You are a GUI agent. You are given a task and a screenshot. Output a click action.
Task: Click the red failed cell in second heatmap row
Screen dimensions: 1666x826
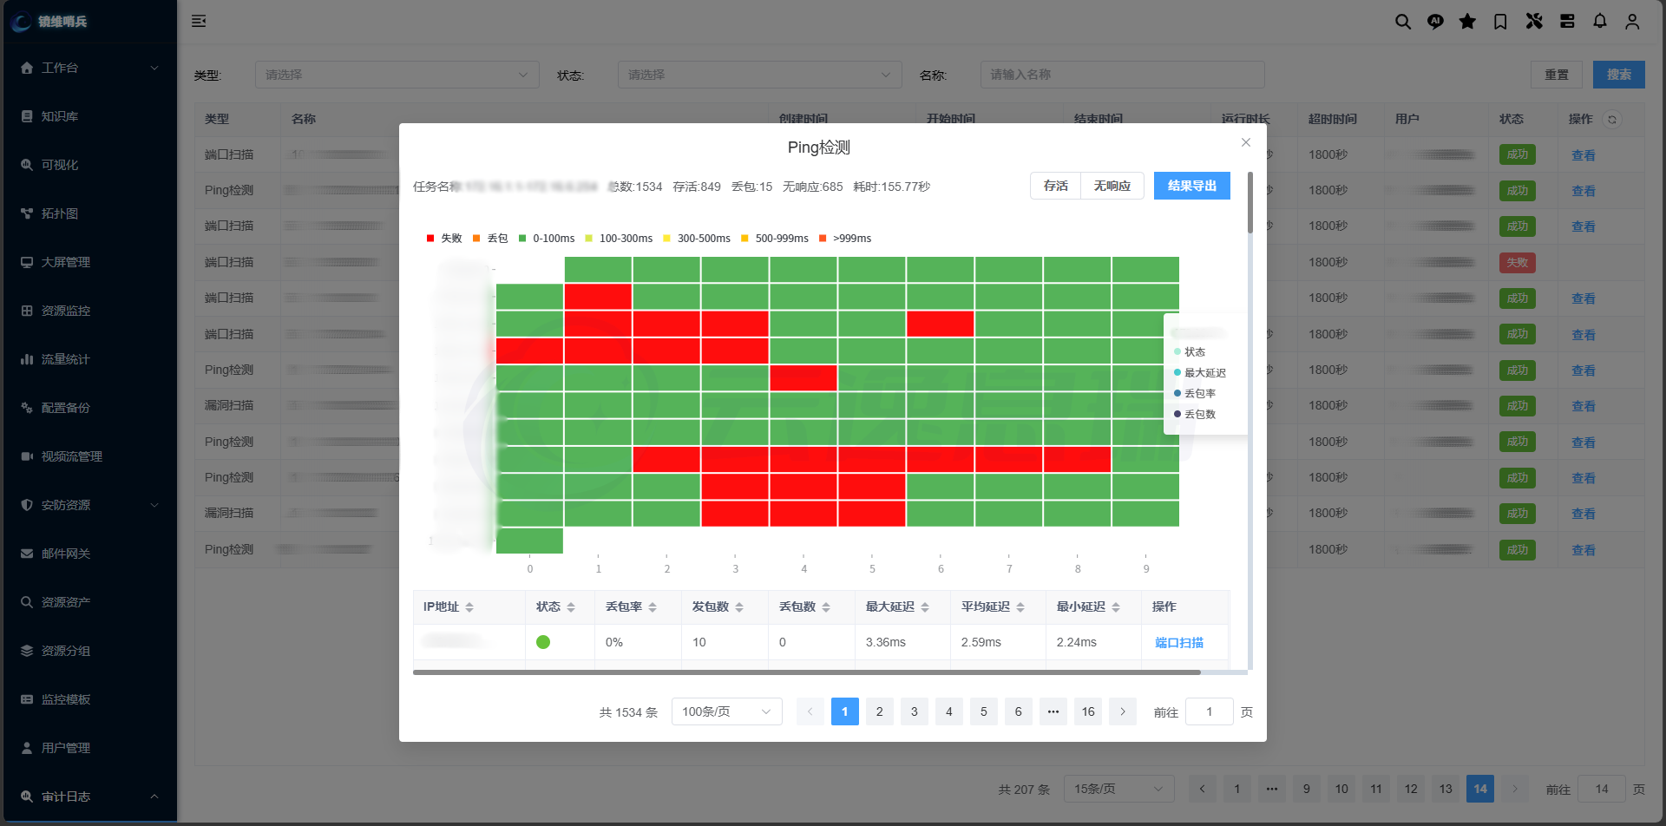598,297
